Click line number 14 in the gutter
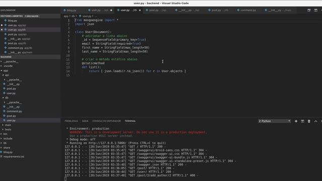322x181 pixels. (x=68, y=71)
